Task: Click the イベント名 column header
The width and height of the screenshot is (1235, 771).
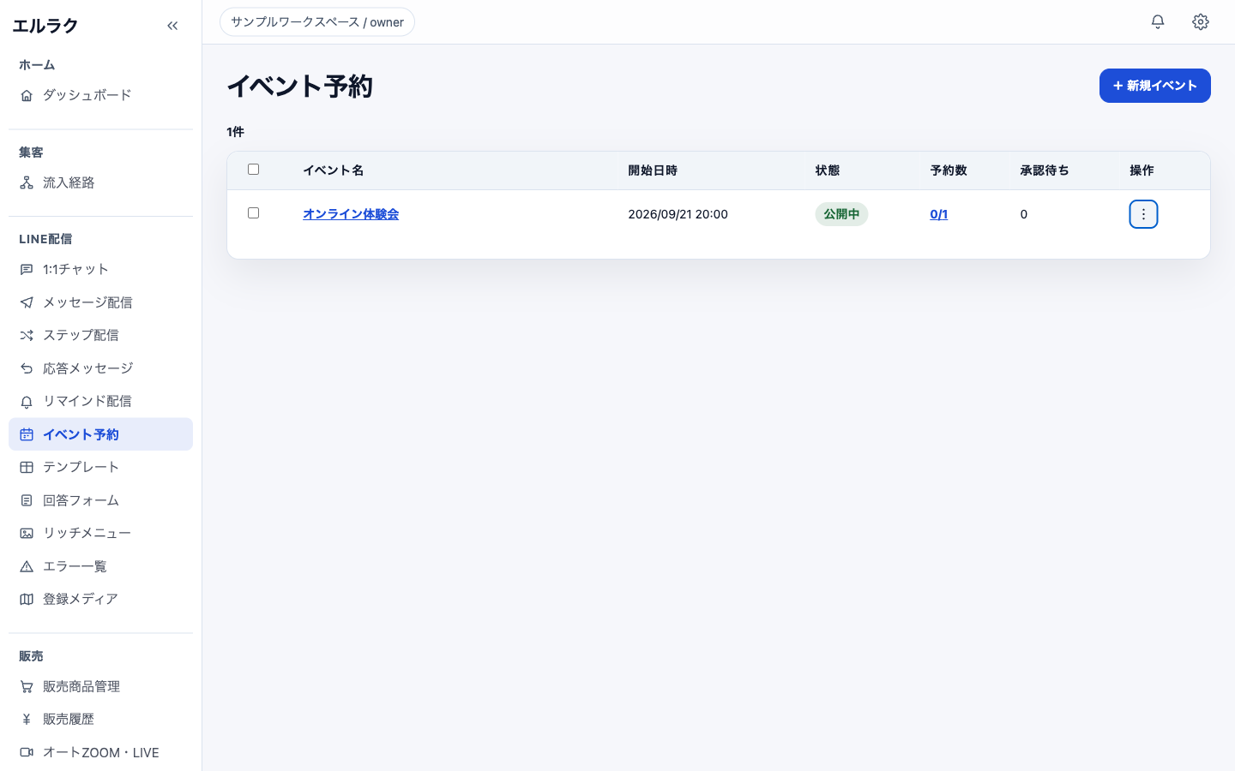Action: [x=334, y=170]
